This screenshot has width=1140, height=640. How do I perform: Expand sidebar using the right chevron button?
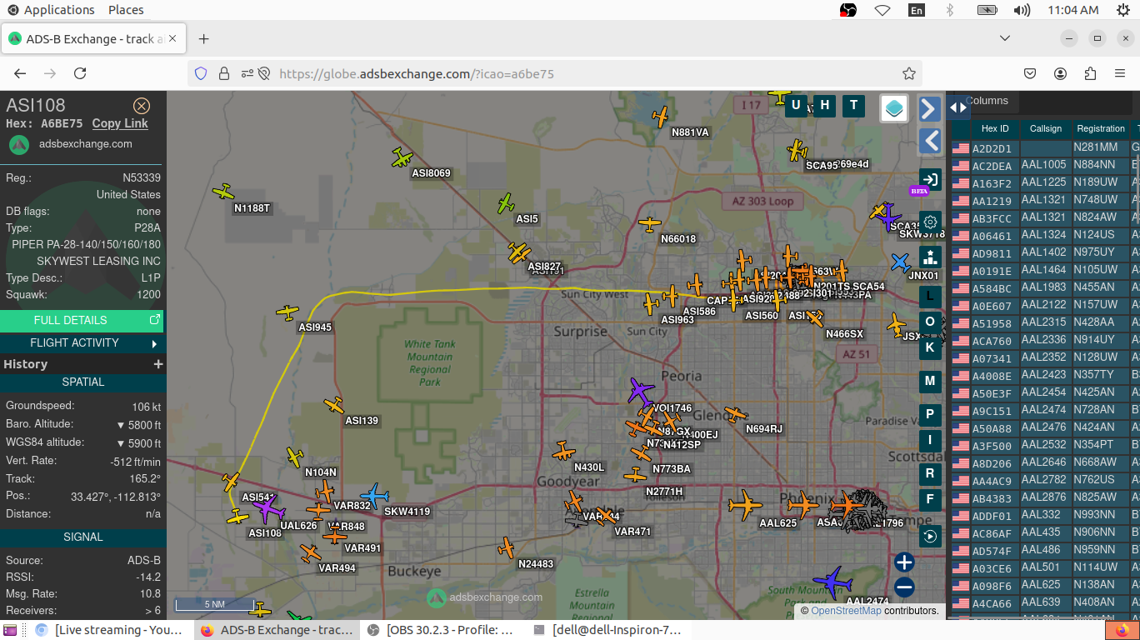coord(930,108)
